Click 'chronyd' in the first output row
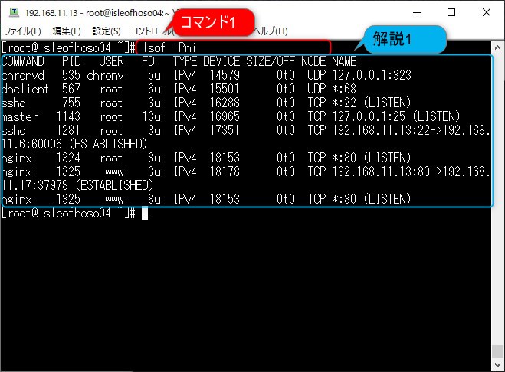 [23, 75]
